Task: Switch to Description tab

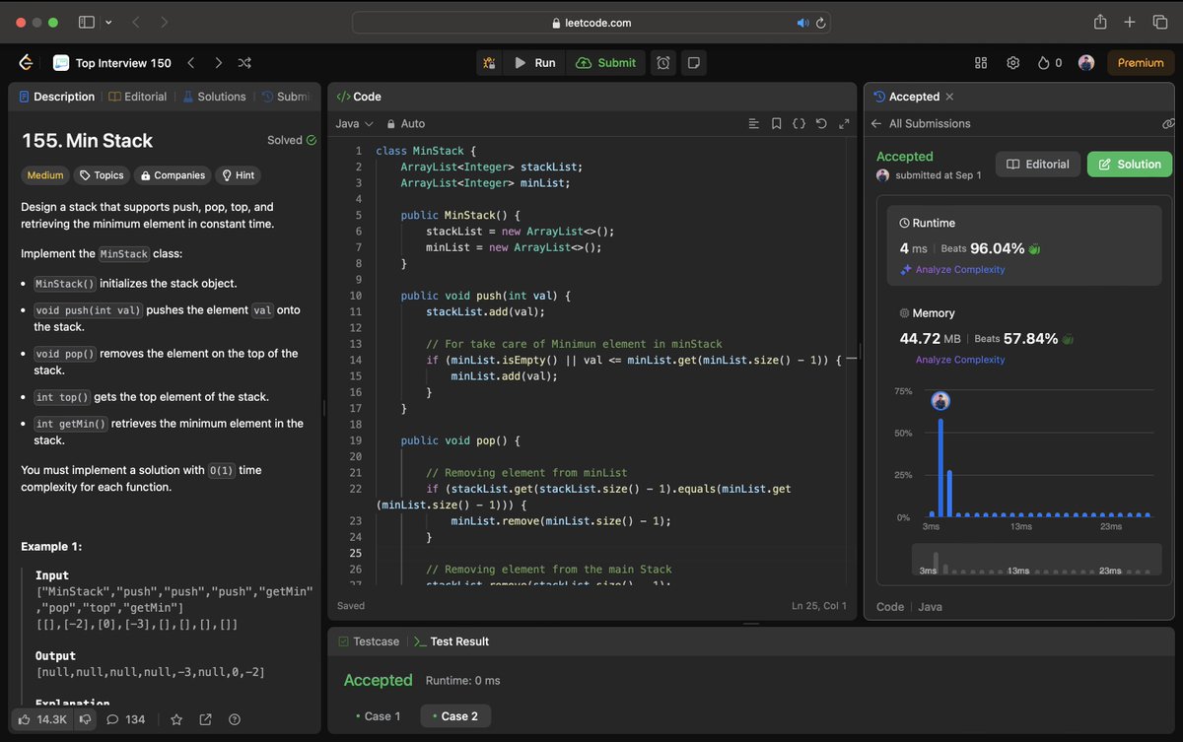Action: pos(57,97)
